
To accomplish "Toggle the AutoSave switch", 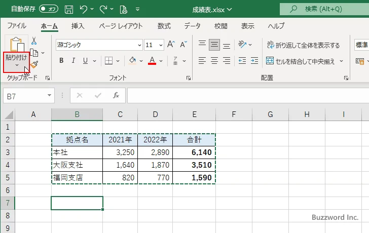I will point(49,9).
